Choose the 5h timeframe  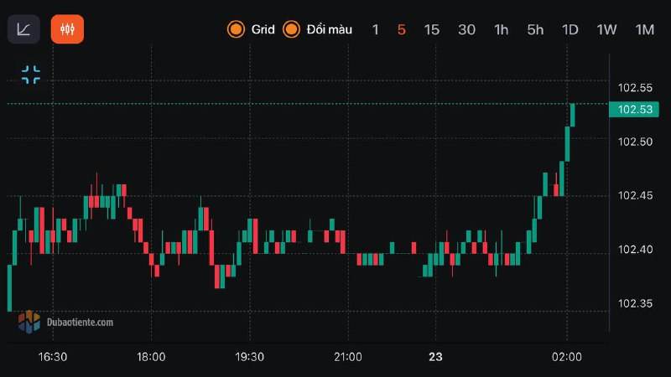535,29
